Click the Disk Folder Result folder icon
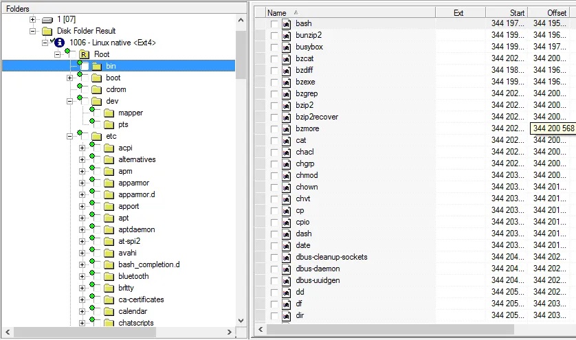 [x=47, y=31]
